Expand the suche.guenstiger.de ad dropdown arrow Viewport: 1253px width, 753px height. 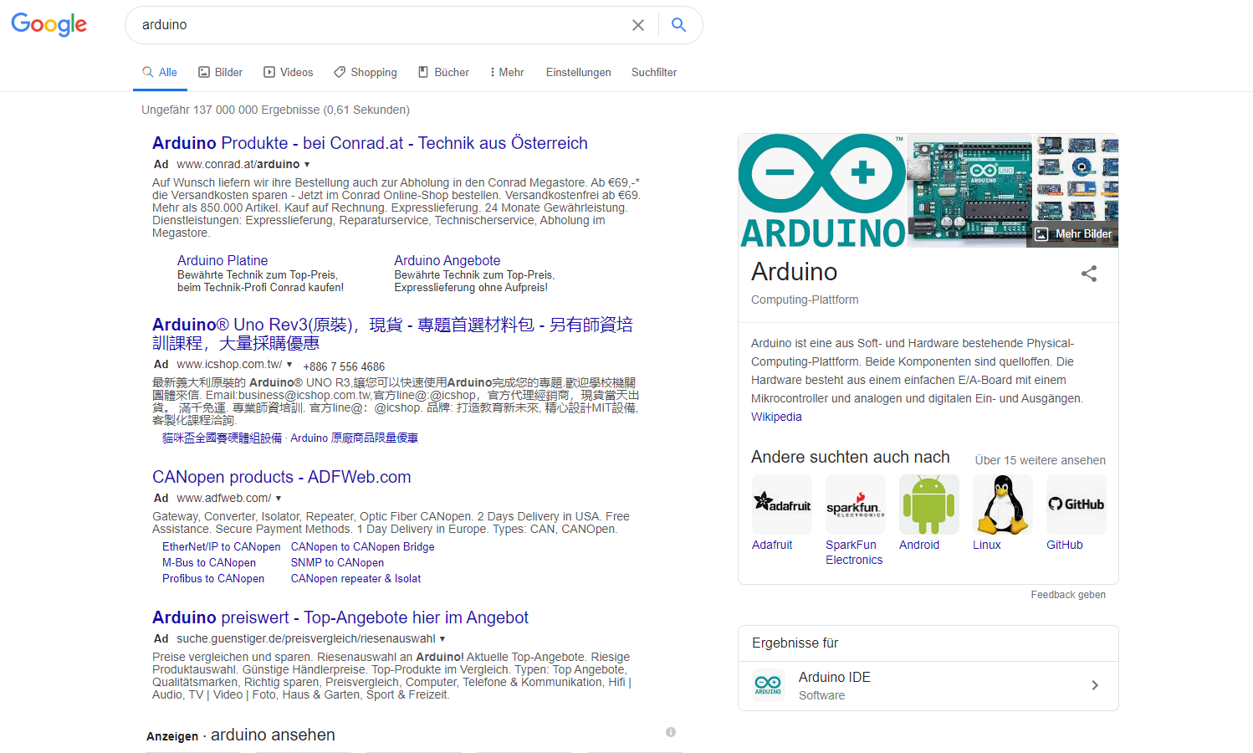(442, 639)
